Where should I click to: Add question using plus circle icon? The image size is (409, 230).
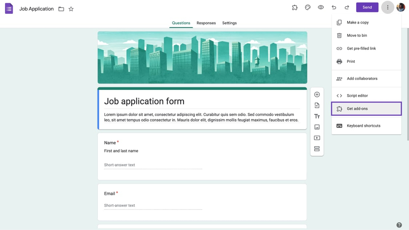[317, 95]
